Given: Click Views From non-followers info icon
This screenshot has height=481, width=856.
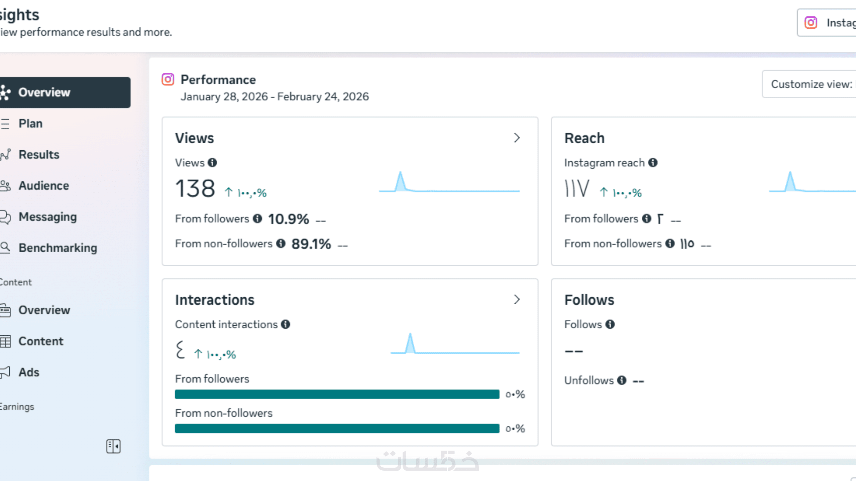Looking at the screenshot, I should pos(281,244).
